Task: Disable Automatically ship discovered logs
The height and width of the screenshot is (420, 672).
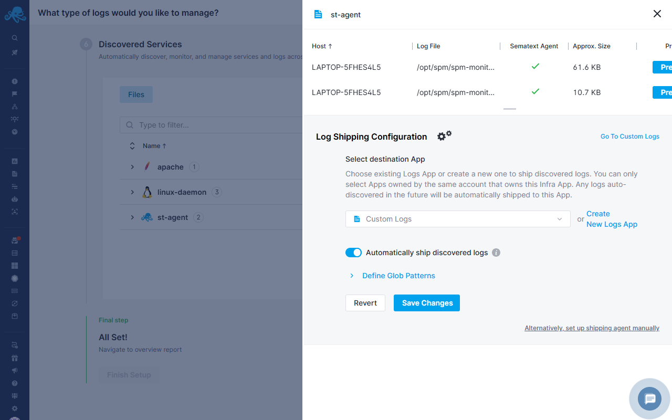Action: click(x=353, y=253)
